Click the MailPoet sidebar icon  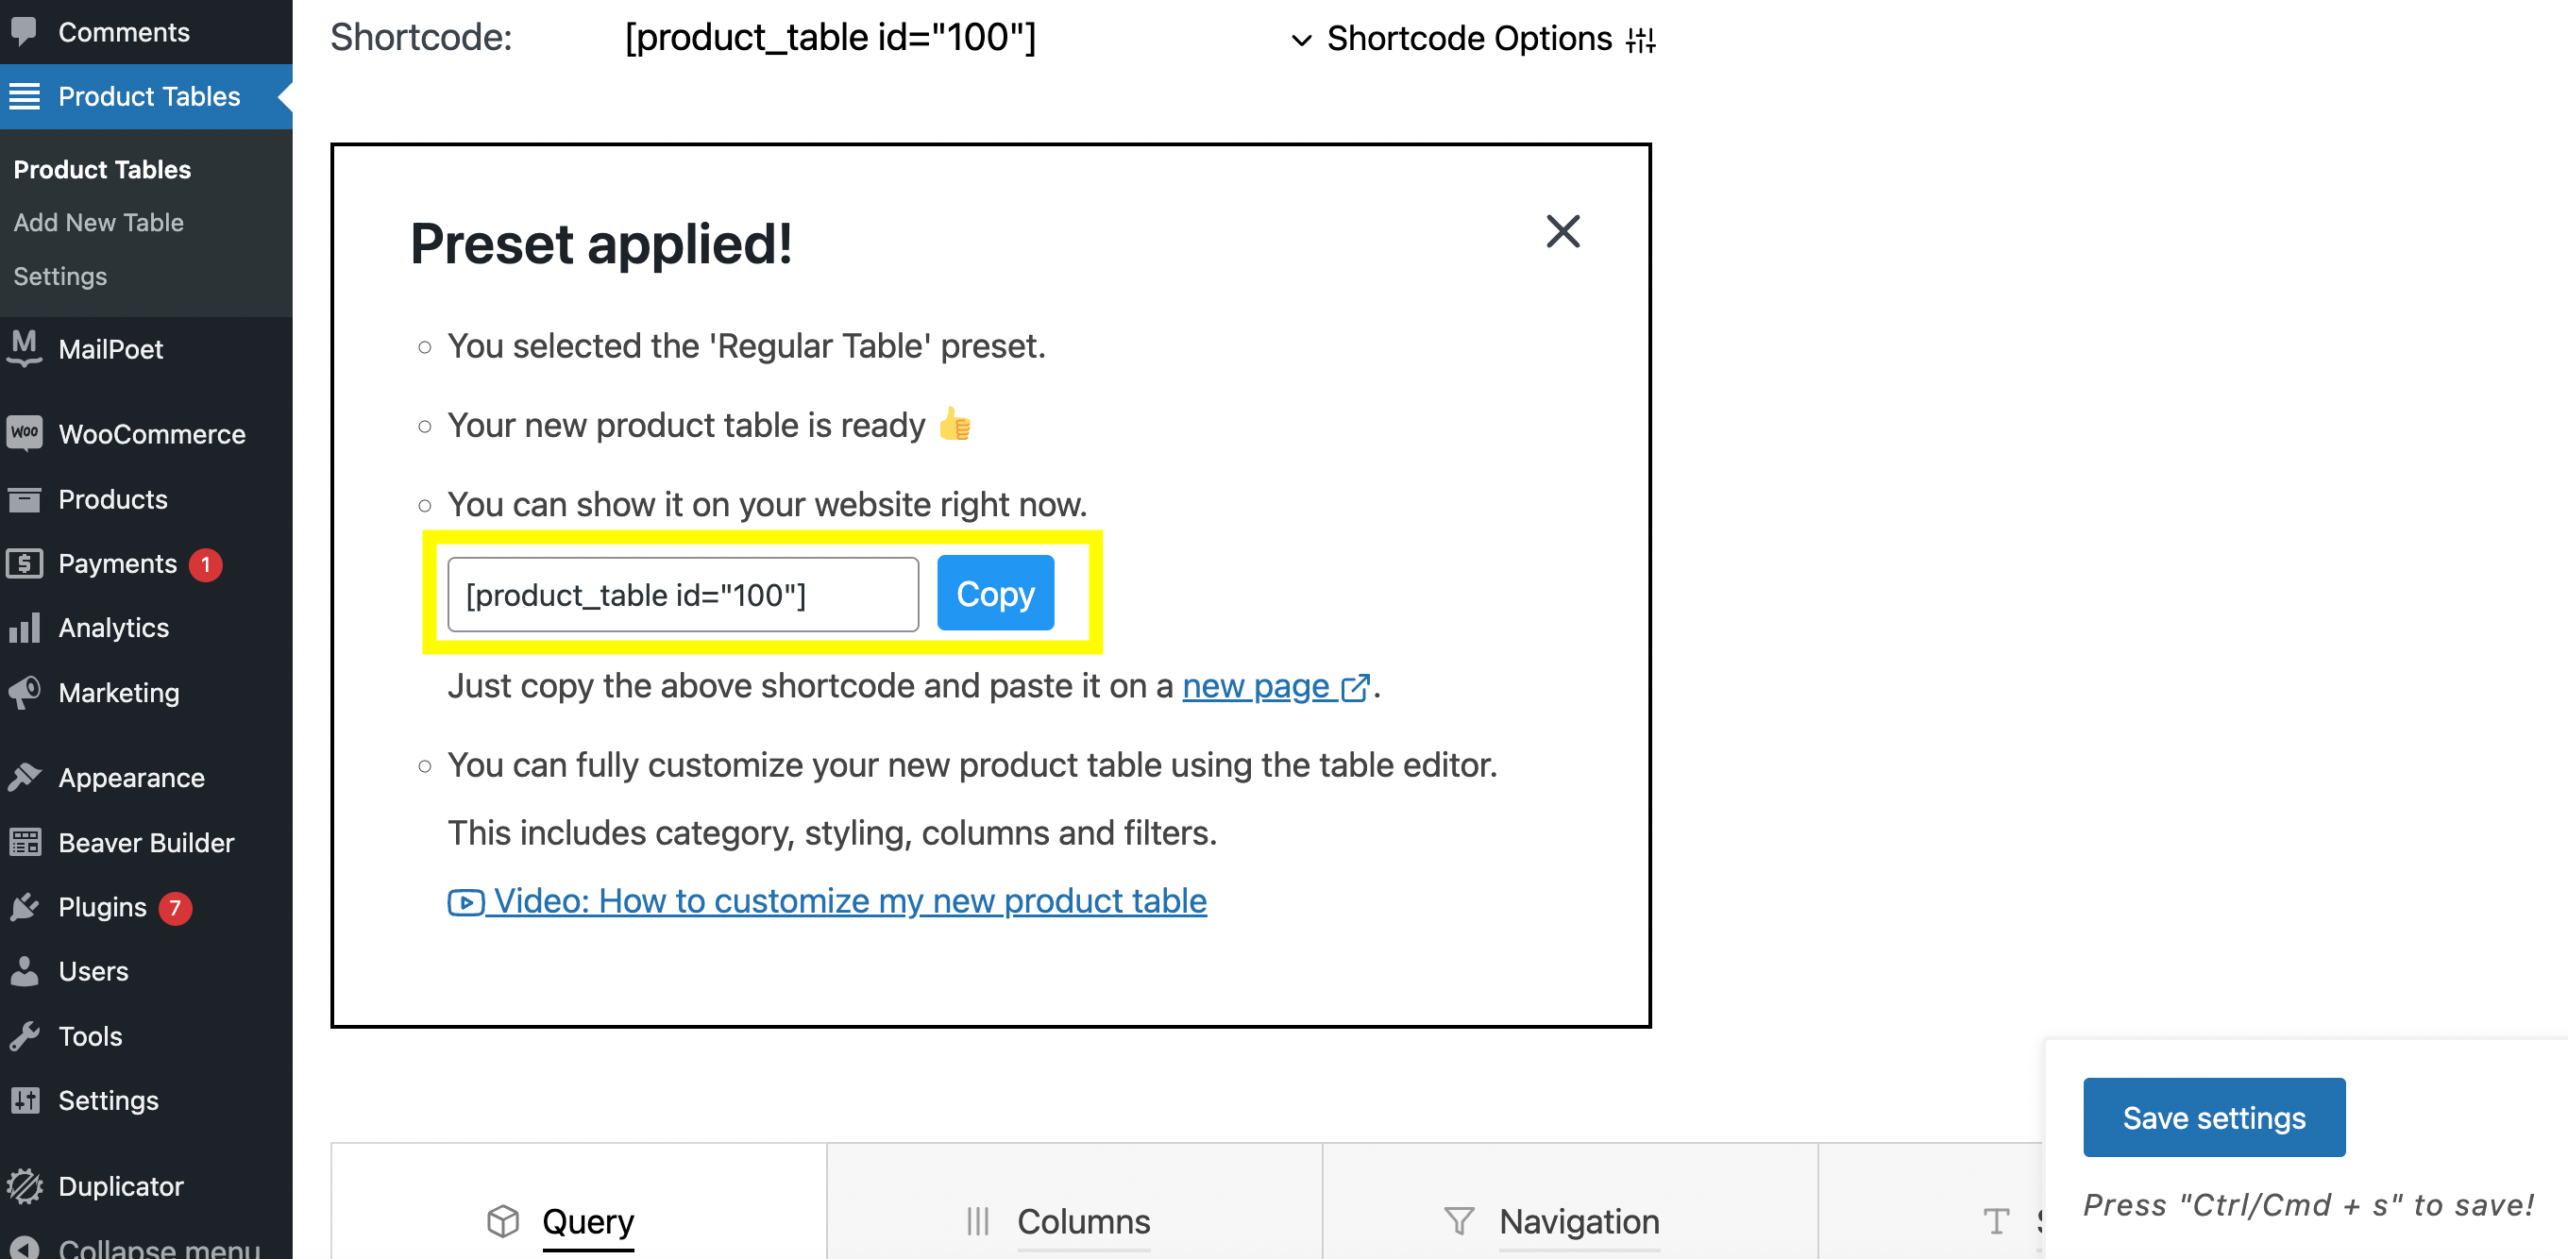[x=25, y=348]
